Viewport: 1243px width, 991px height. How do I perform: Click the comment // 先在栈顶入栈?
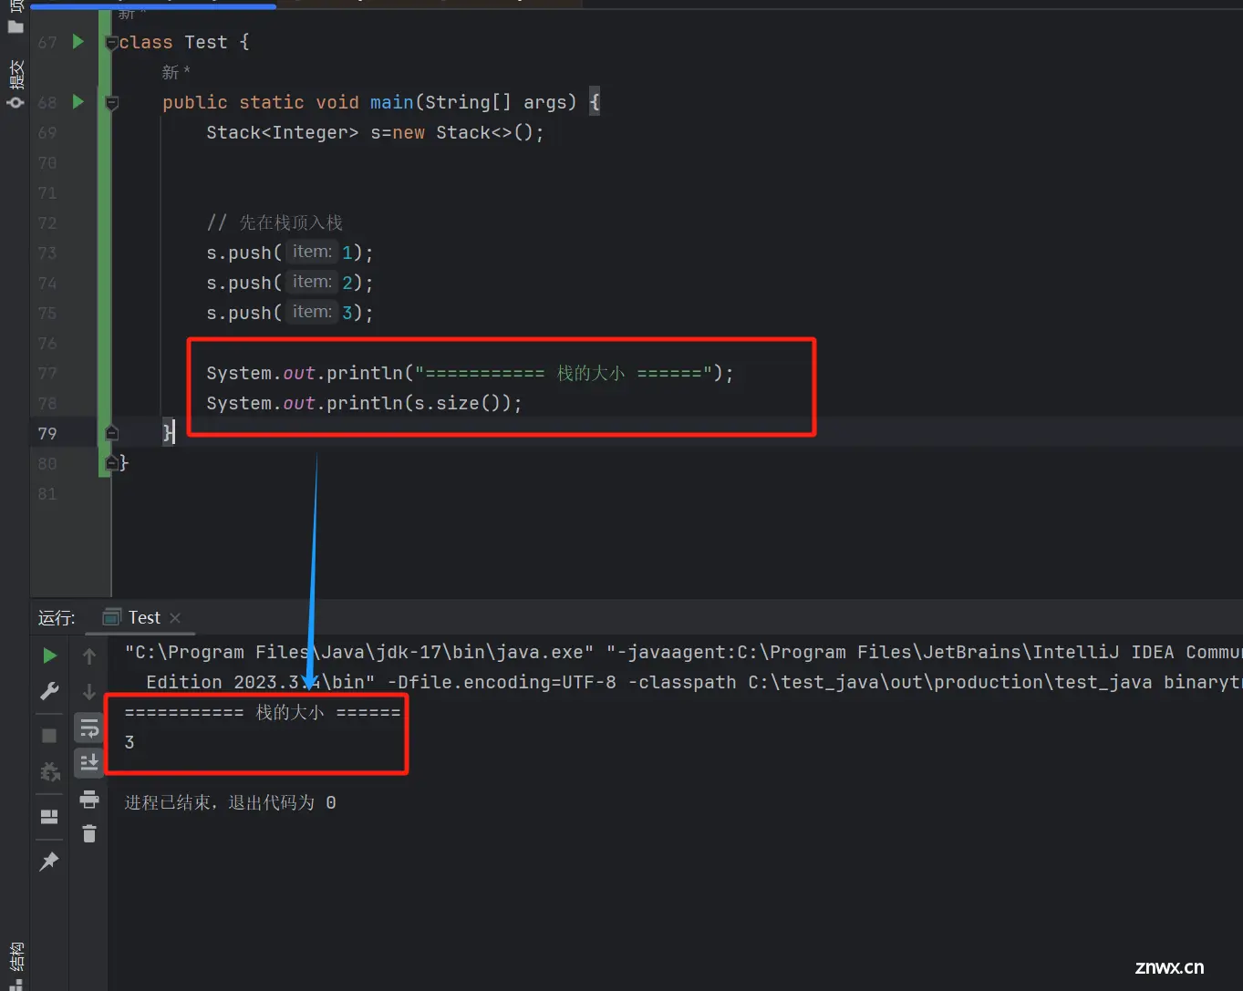[x=274, y=222]
